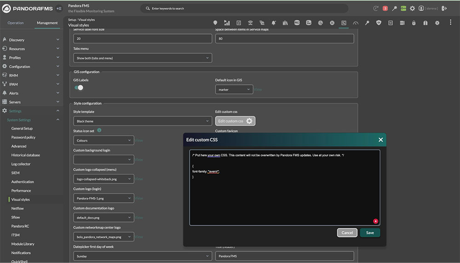
Task: Click Save in Edit custom CSS dialog
Action: [x=370, y=233]
